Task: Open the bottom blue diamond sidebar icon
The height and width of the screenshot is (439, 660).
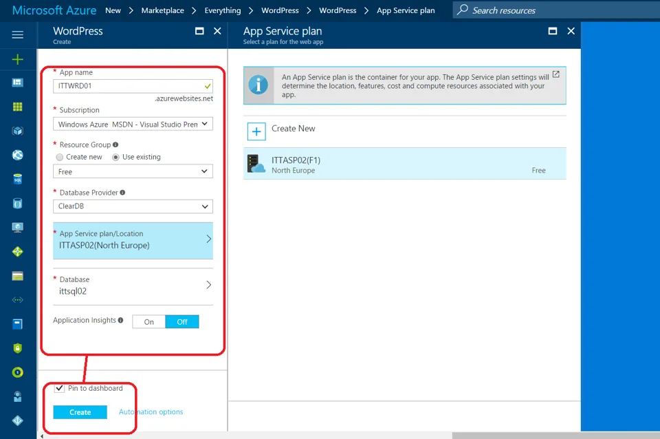Action: pyautogui.click(x=17, y=420)
